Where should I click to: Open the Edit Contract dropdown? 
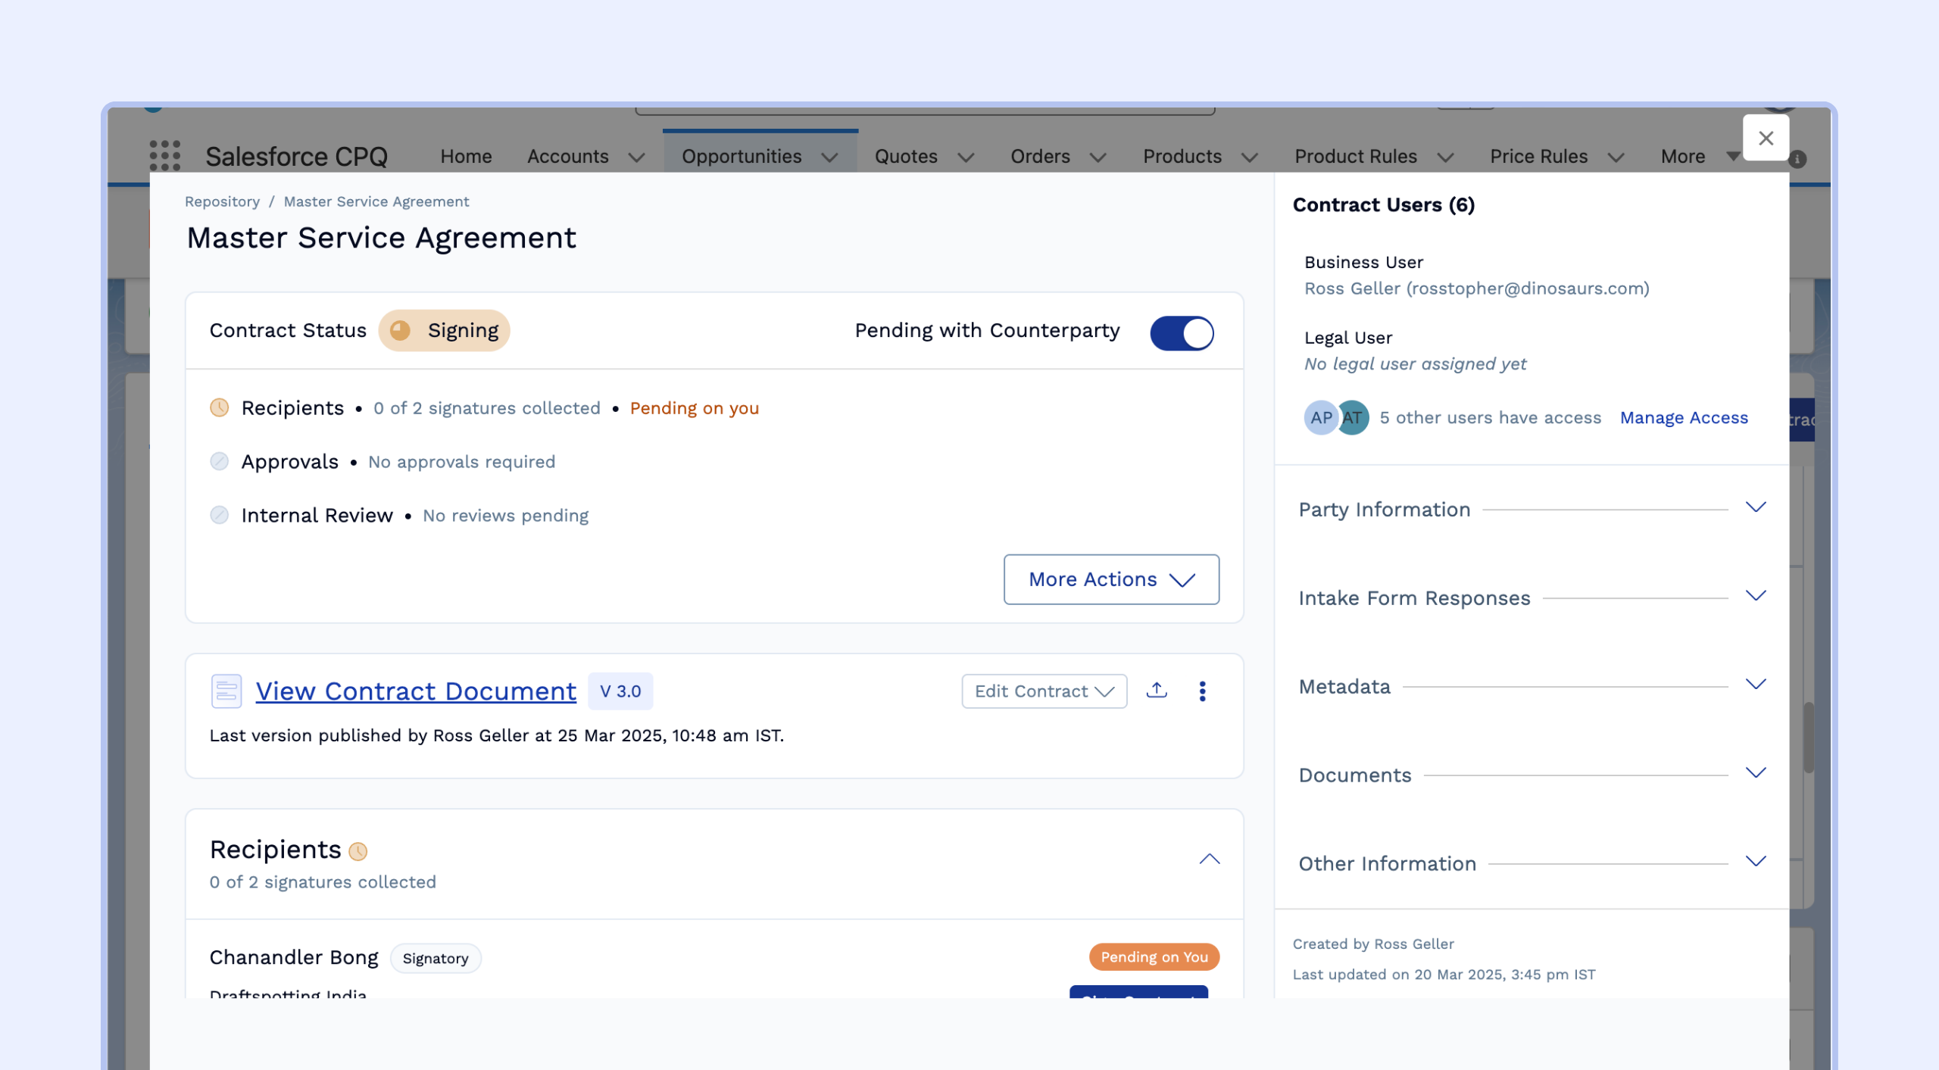pyautogui.click(x=1044, y=691)
